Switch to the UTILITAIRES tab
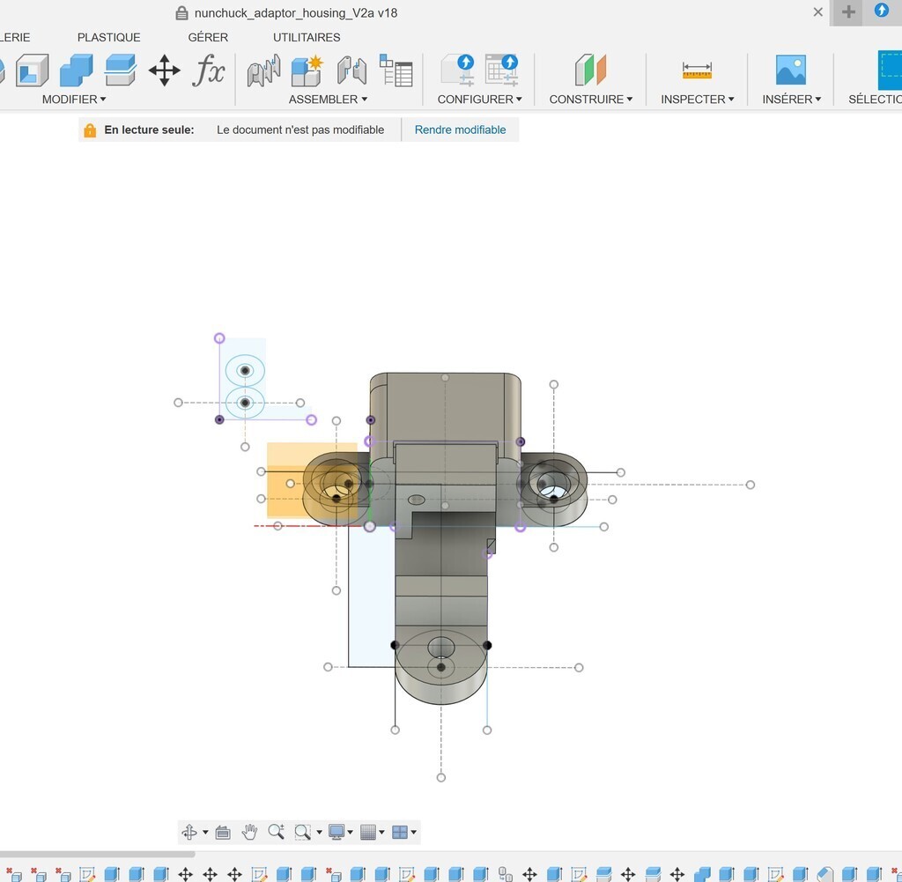Screen dimensions: 902x882 pyautogui.click(x=307, y=37)
